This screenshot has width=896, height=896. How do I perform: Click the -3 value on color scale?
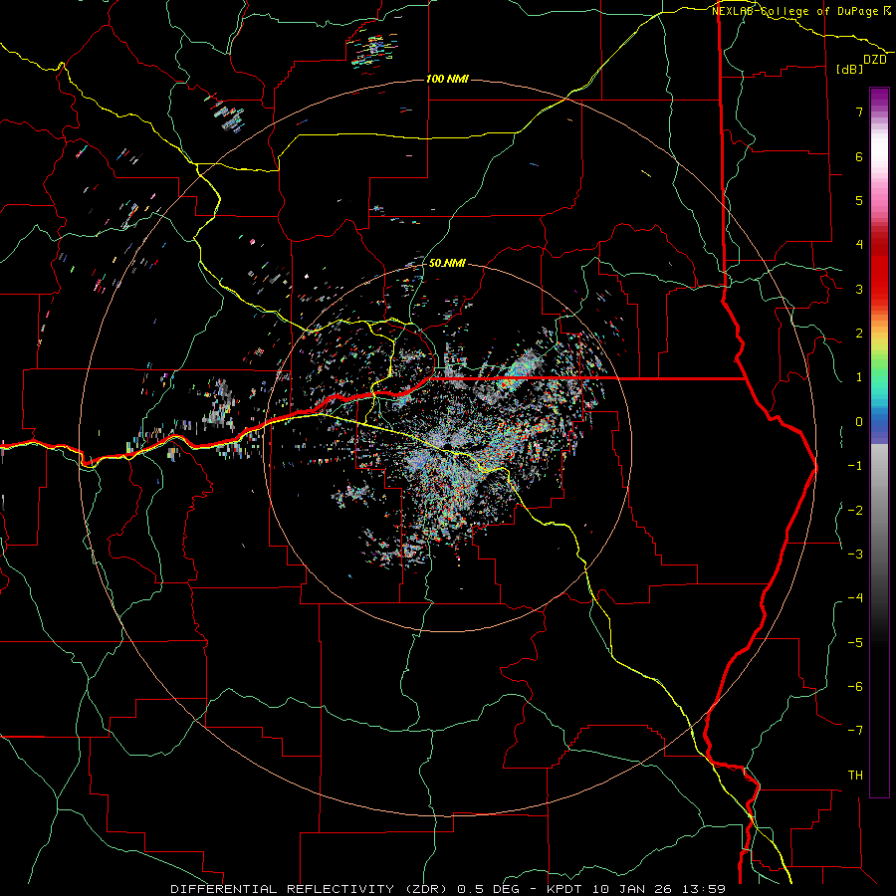[855, 554]
